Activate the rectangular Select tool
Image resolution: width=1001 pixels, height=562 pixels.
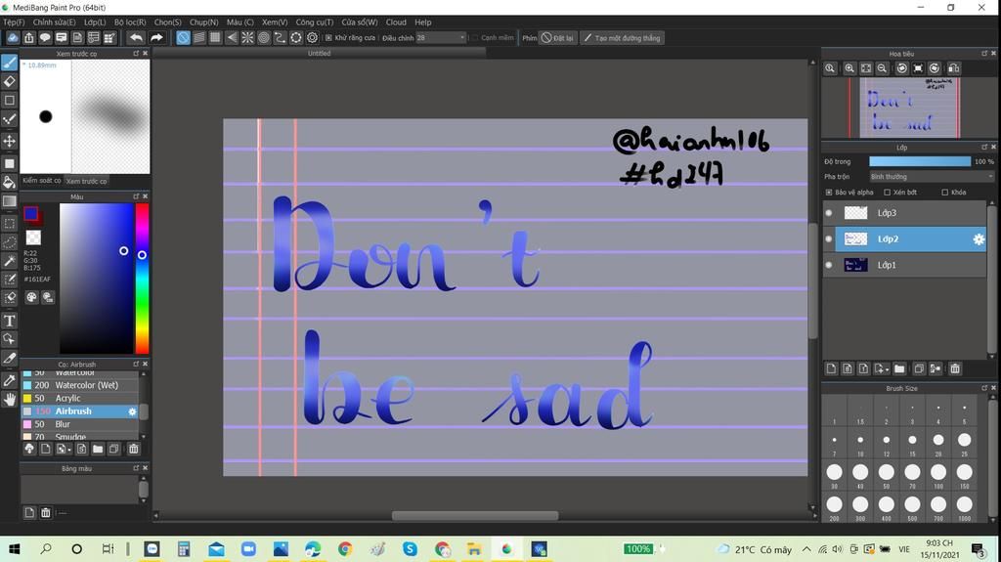[x=10, y=224]
